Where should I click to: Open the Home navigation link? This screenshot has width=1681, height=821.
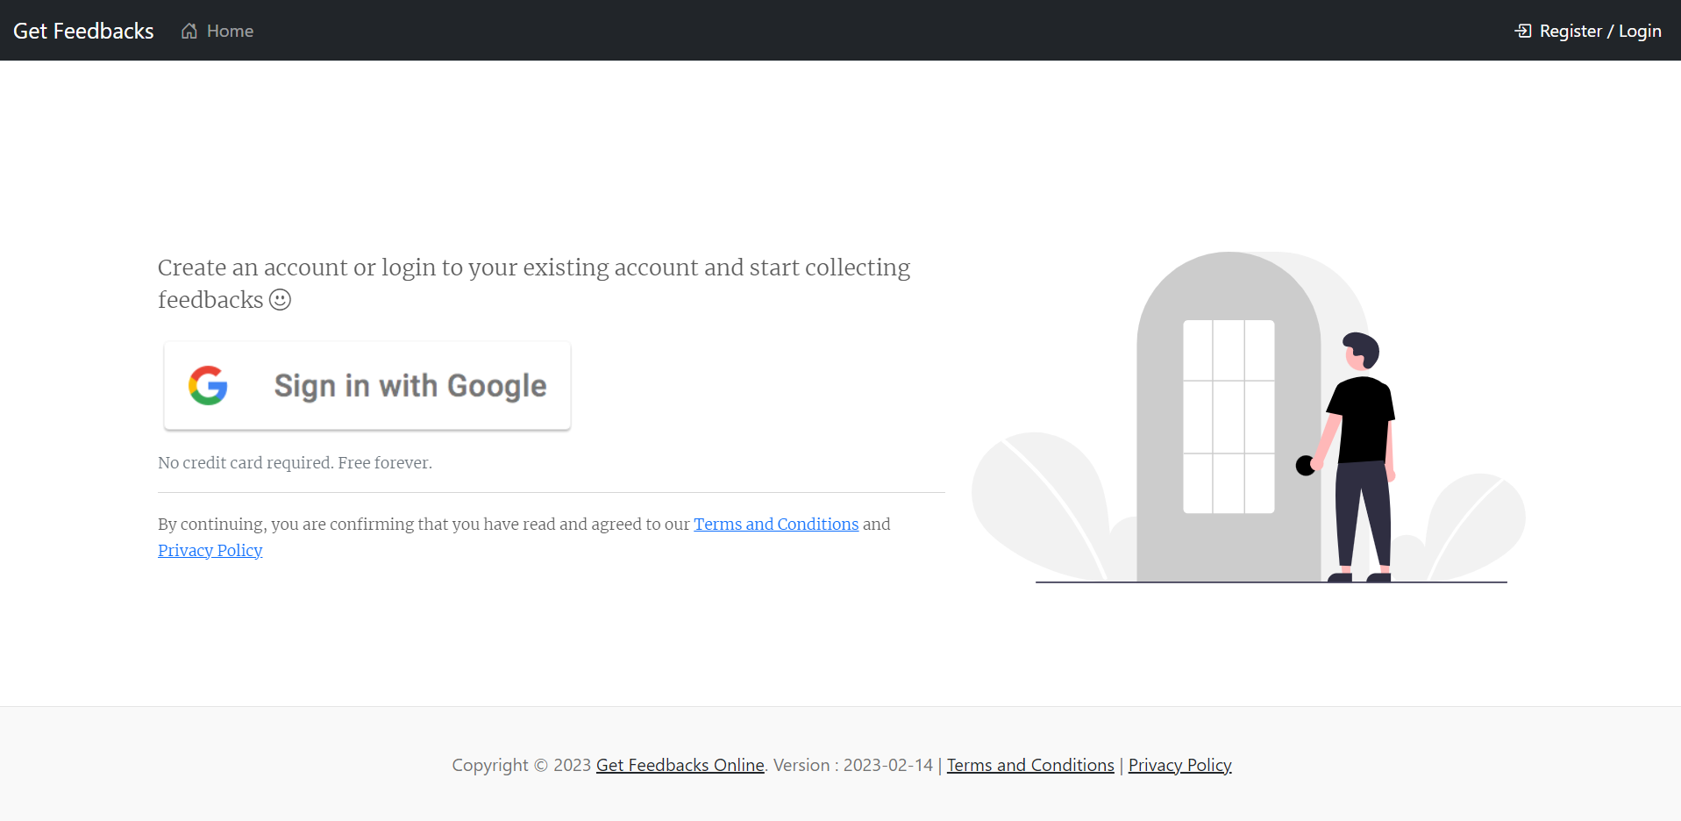pyautogui.click(x=217, y=31)
